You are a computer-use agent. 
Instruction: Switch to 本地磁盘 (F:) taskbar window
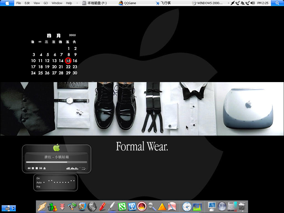(x=95, y=3)
